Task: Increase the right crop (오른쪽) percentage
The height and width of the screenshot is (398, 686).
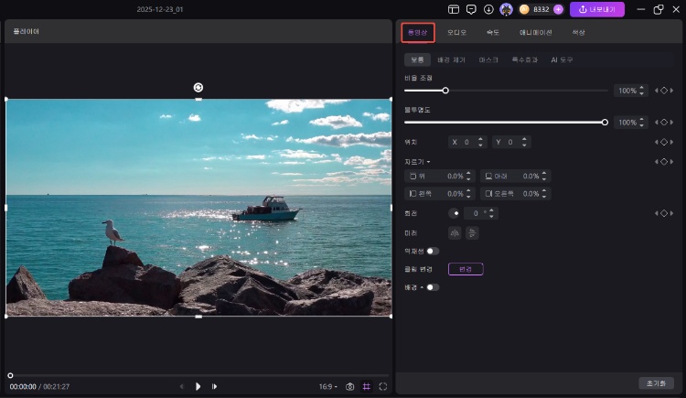Action: (x=544, y=191)
